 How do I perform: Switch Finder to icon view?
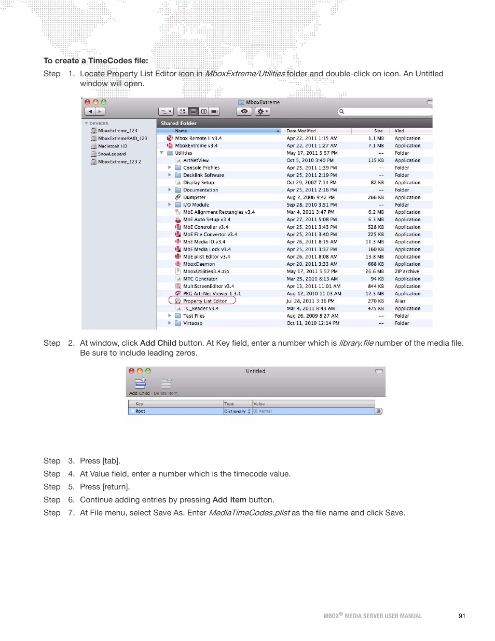click(182, 112)
